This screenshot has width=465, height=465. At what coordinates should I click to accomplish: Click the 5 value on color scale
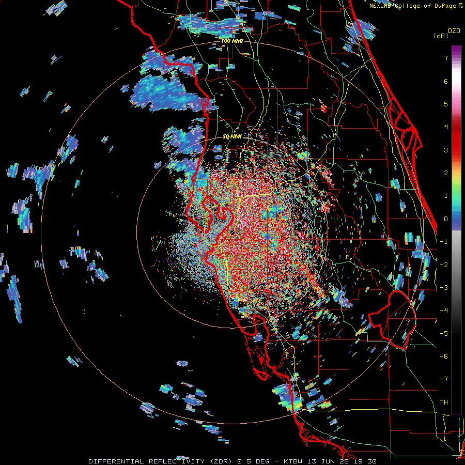click(446, 104)
